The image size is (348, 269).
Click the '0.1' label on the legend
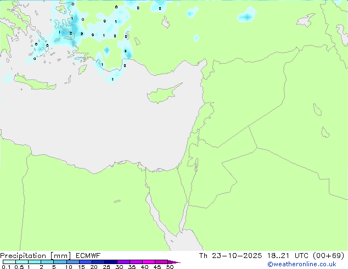[x=6, y=267]
